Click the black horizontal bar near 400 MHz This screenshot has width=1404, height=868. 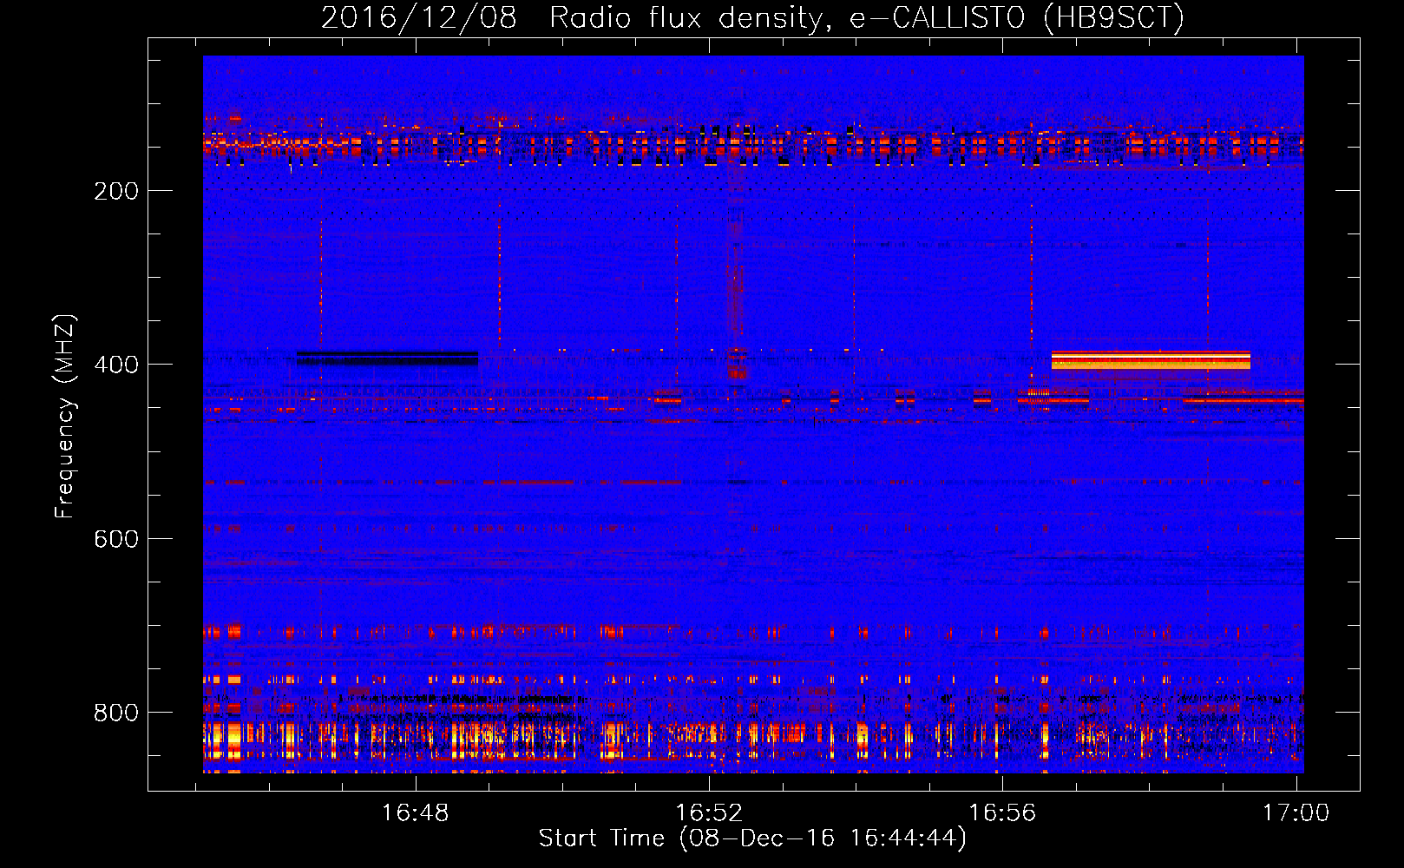pos(387,358)
